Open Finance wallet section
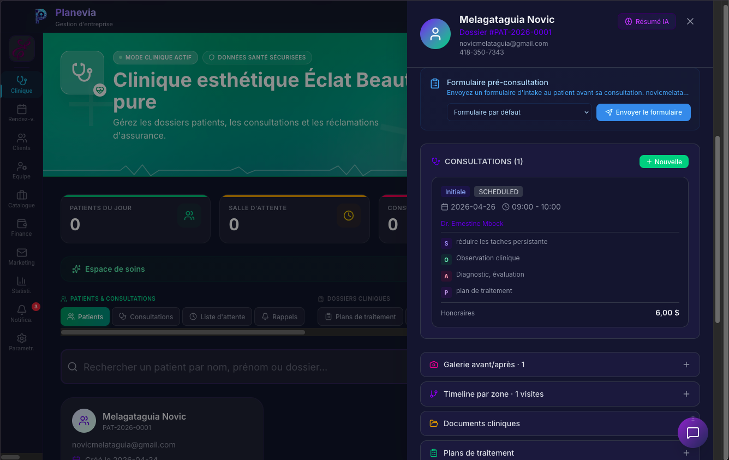The image size is (729, 460). pyautogui.click(x=22, y=228)
